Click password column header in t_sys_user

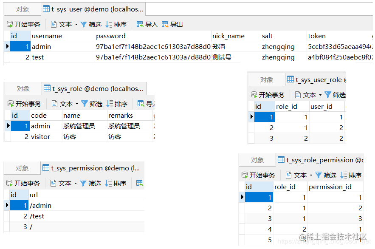(153, 36)
